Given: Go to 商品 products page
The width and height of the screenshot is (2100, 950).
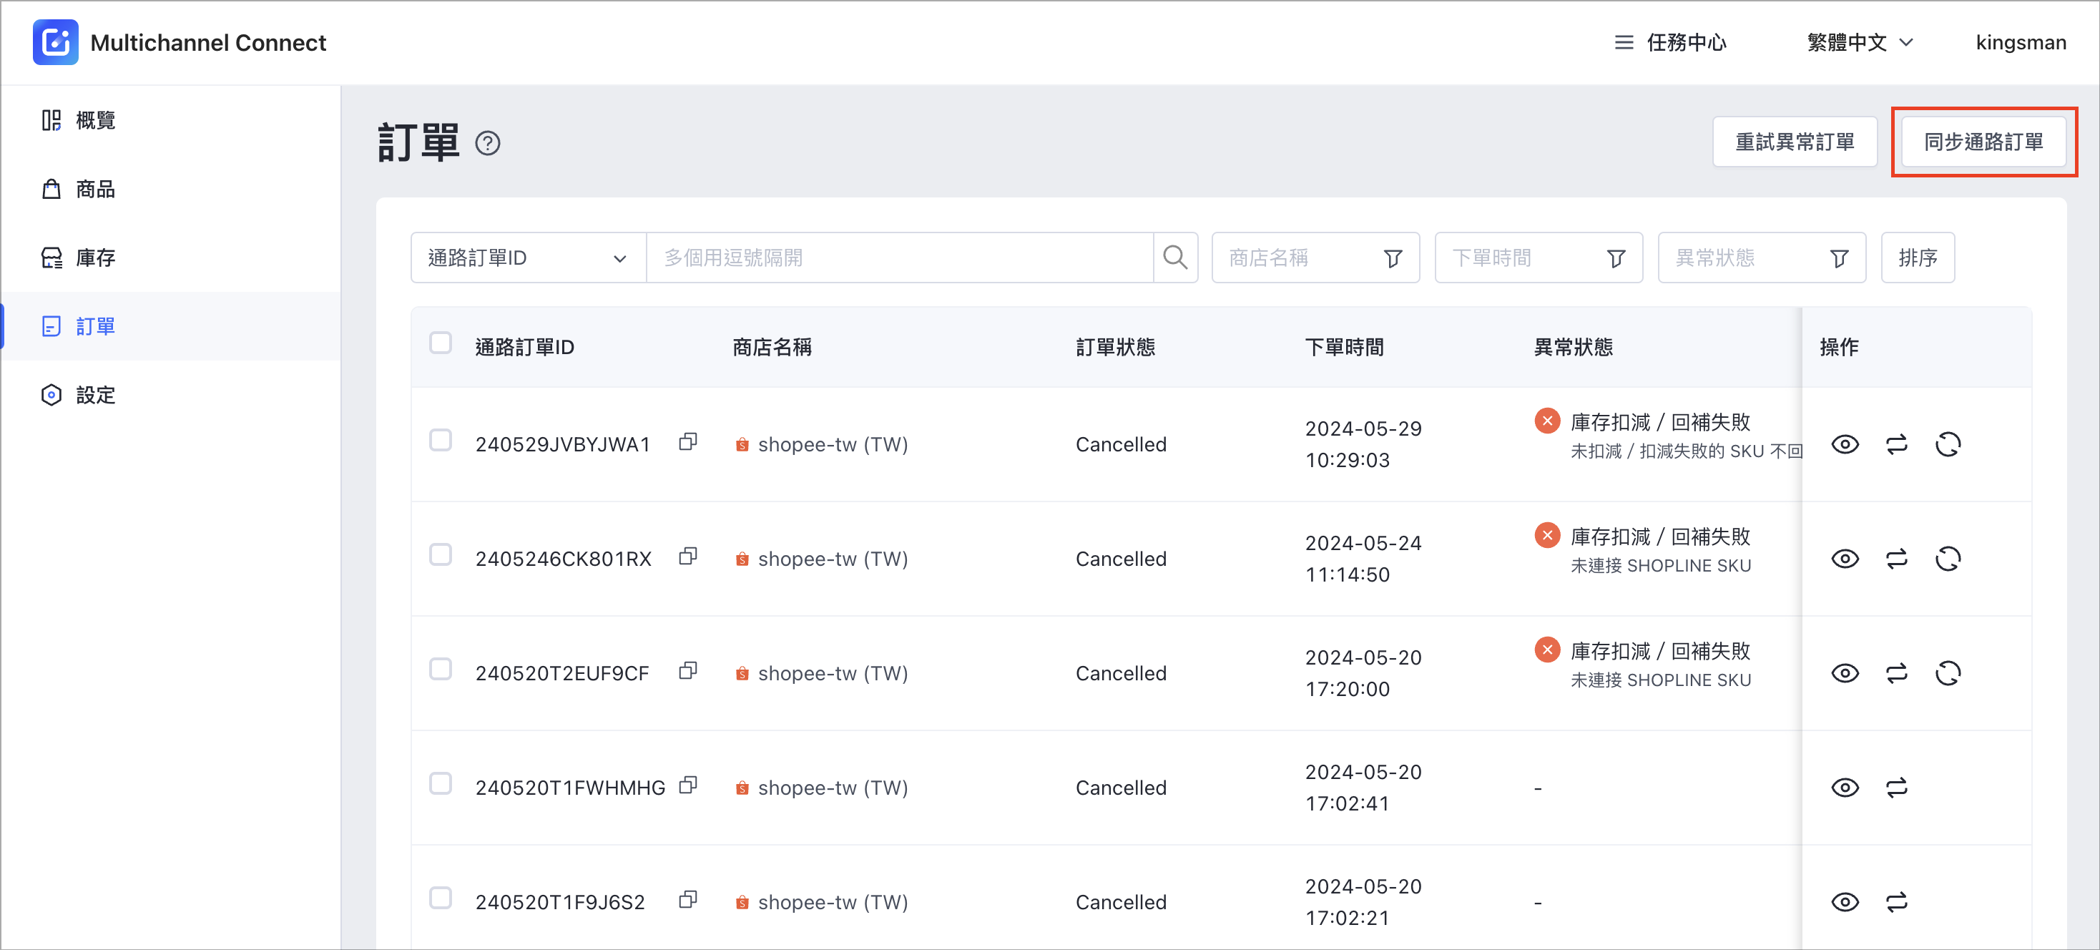Looking at the screenshot, I should click(x=170, y=189).
